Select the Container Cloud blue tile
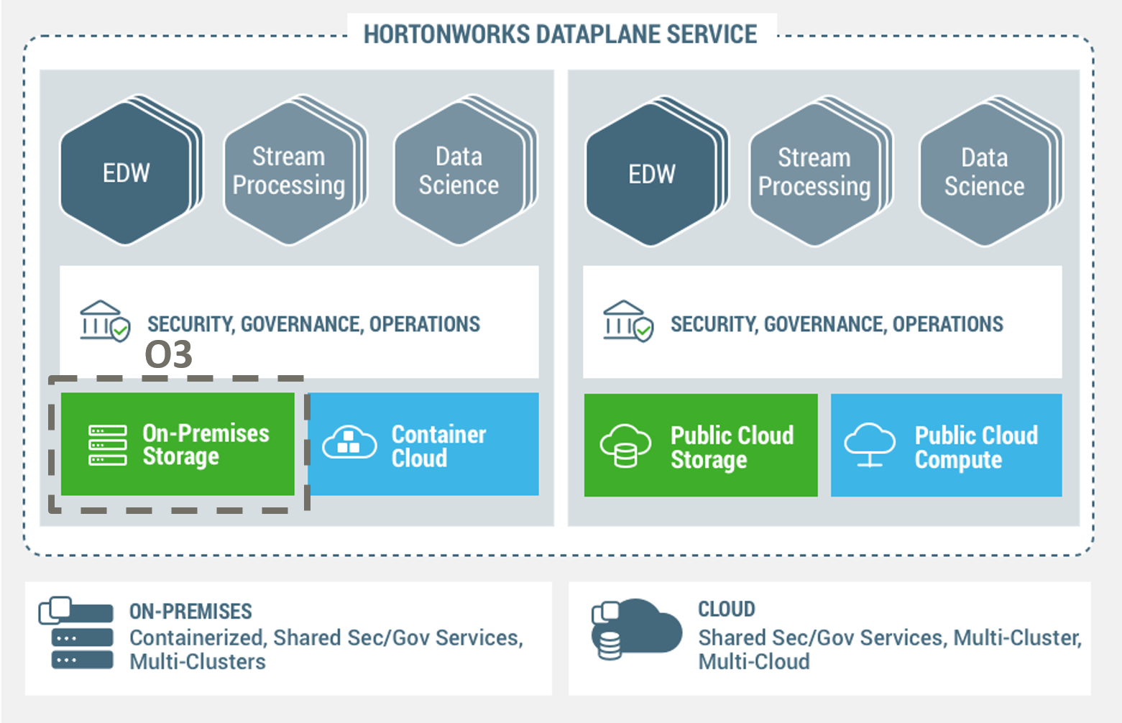This screenshot has height=723, width=1122. point(423,444)
